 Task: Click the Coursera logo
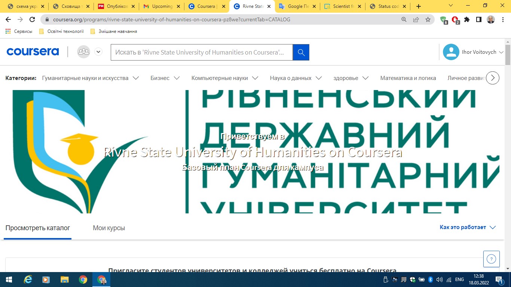click(33, 52)
